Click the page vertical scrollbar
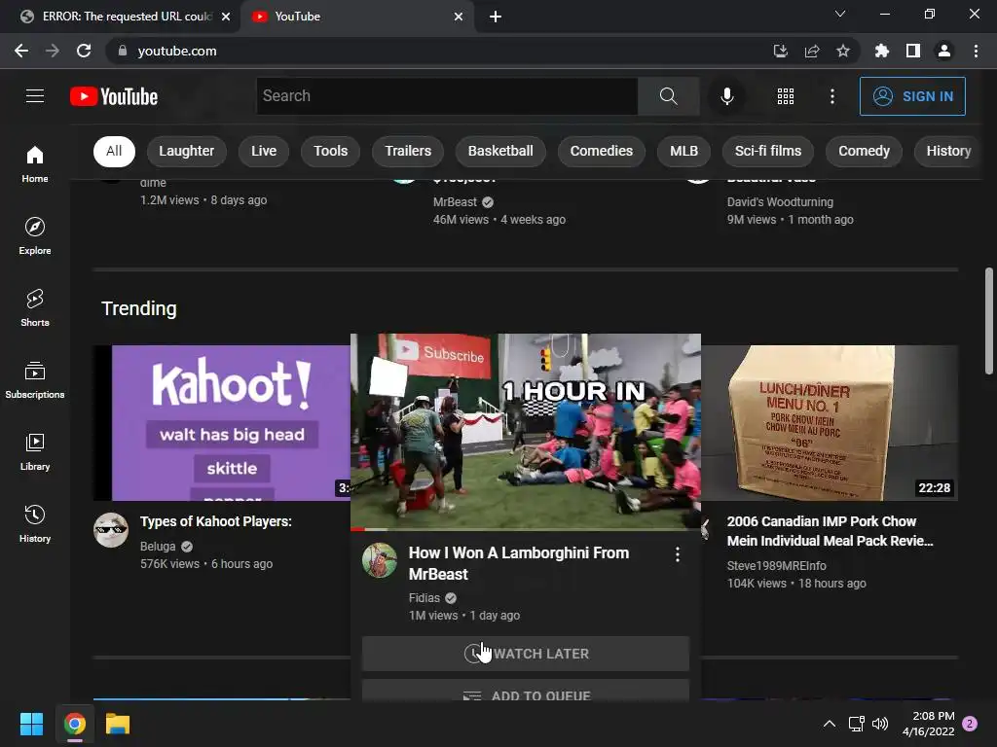 coord(989,321)
